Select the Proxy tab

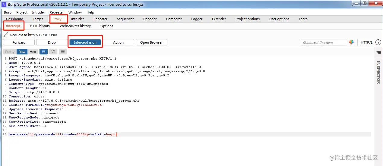pyautogui.click(x=57, y=19)
